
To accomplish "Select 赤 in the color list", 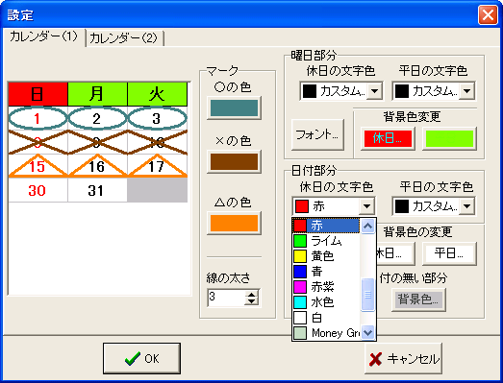I will [326, 226].
